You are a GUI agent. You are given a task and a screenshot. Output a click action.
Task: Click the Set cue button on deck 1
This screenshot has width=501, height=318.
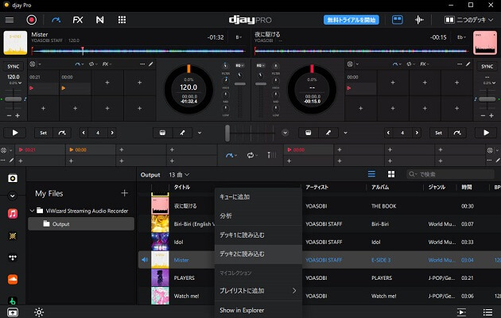tap(44, 133)
